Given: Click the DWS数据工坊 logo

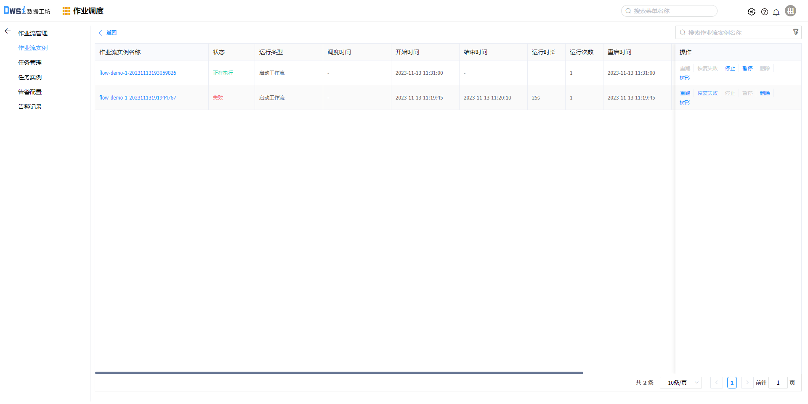Looking at the screenshot, I should (x=27, y=11).
